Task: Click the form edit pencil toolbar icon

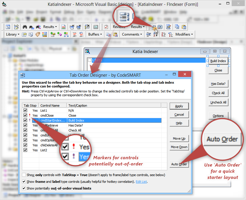Action: (168, 27)
